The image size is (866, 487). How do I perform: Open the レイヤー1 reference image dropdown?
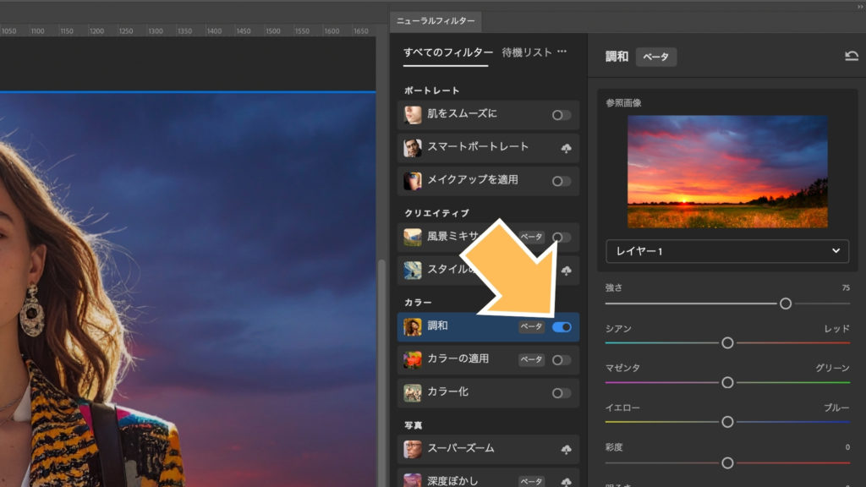[x=727, y=251]
